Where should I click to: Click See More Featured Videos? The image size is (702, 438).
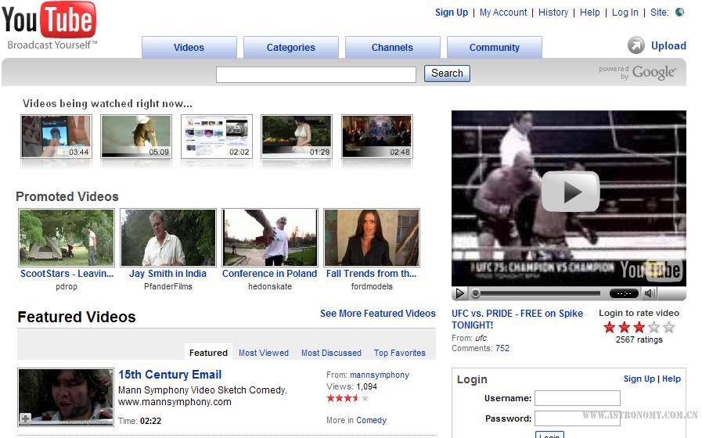click(378, 313)
